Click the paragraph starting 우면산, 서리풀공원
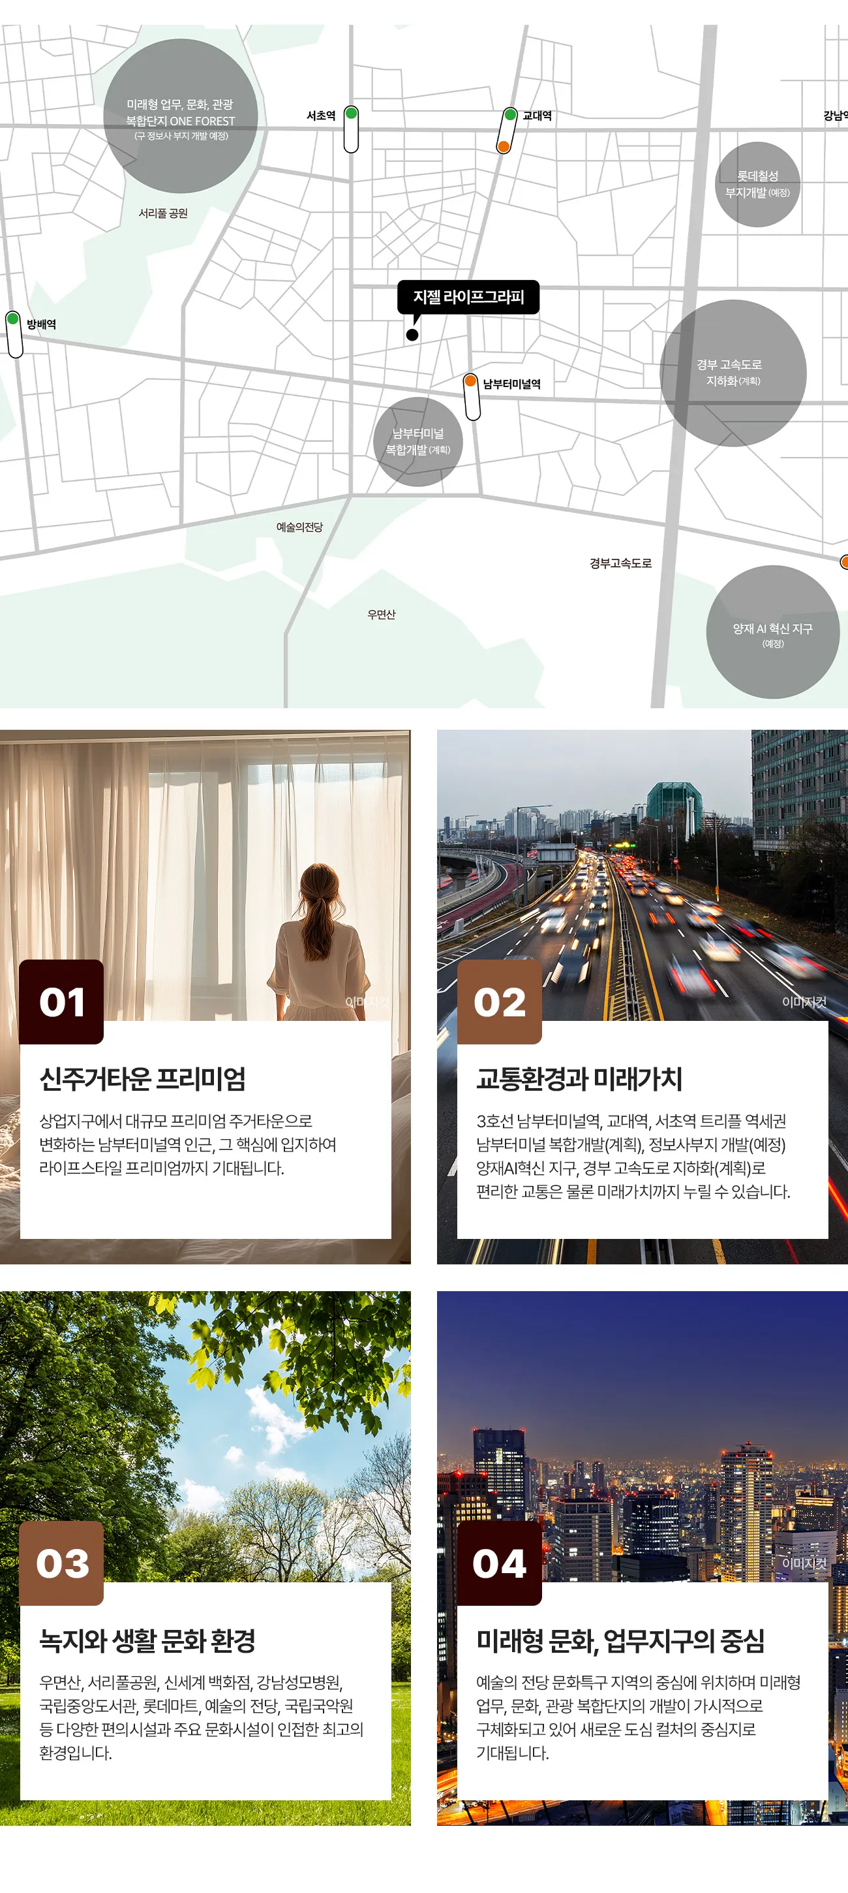The height and width of the screenshot is (1893, 848). click(201, 1717)
